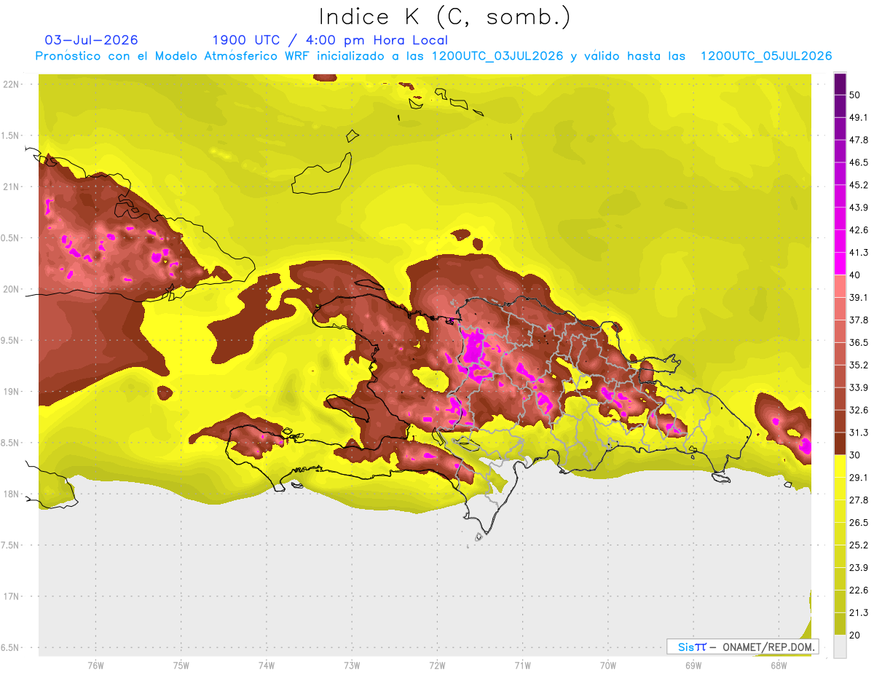Click the colorbar label "41.3"
The width and height of the screenshot is (874, 675).
click(859, 253)
